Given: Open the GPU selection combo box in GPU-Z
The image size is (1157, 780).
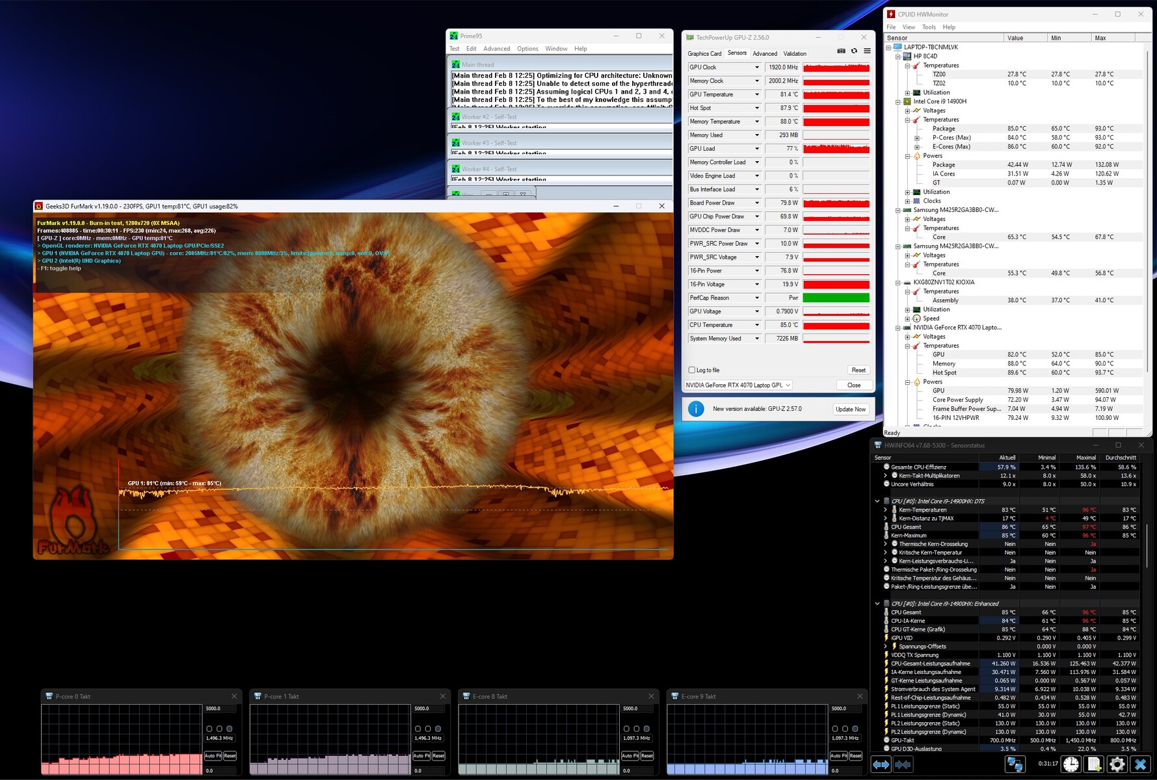Looking at the screenshot, I should [x=738, y=385].
